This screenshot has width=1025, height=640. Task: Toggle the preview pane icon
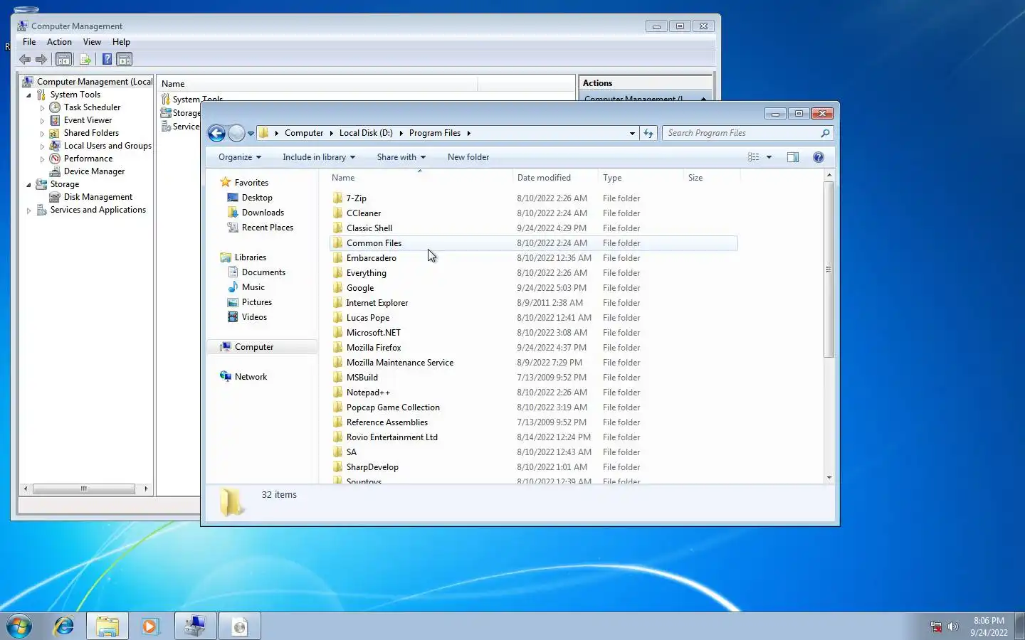click(x=793, y=157)
